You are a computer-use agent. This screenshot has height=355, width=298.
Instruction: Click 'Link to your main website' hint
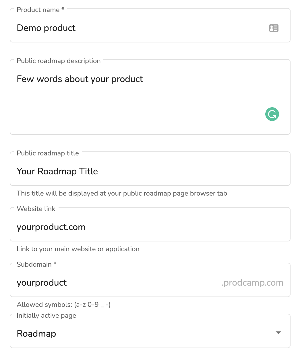(78, 249)
